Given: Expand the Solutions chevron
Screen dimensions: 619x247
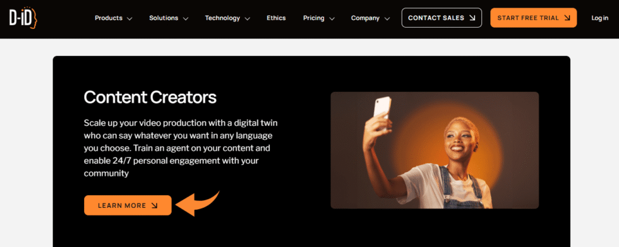Looking at the screenshot, I should tap(186, 18).
